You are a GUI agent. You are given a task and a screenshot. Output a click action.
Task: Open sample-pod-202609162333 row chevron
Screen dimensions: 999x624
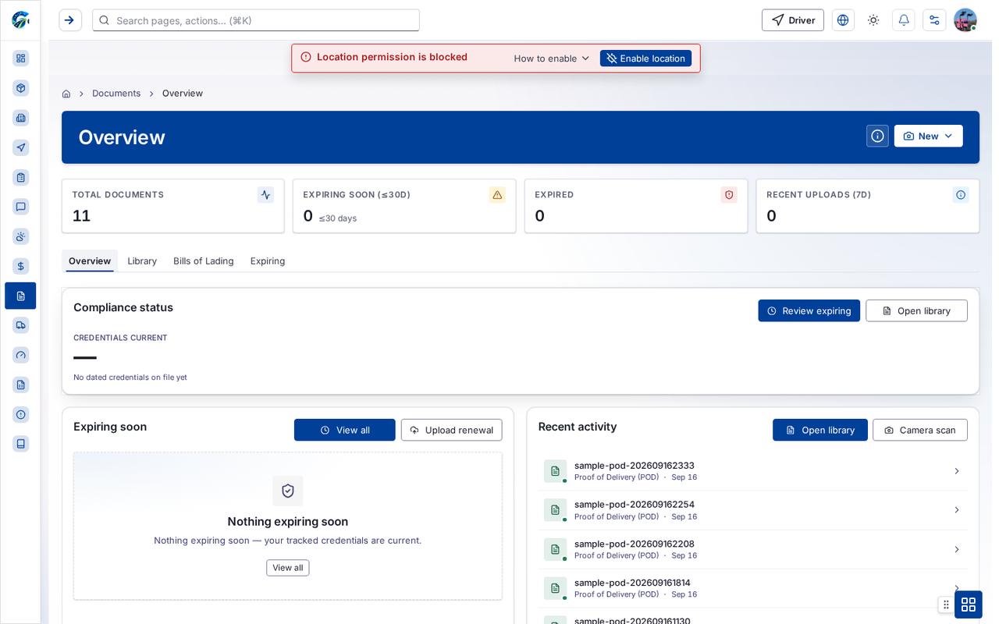[x=957, y=471]
